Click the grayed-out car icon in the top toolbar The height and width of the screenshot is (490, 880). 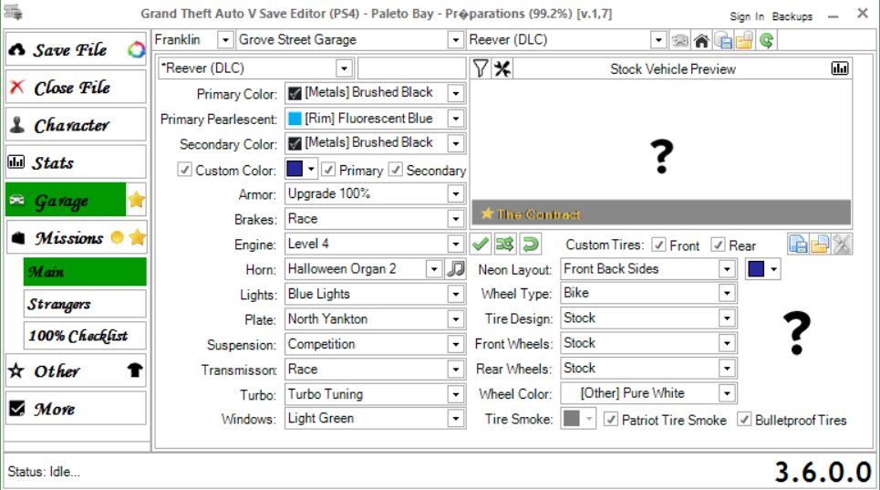[679, 40]
